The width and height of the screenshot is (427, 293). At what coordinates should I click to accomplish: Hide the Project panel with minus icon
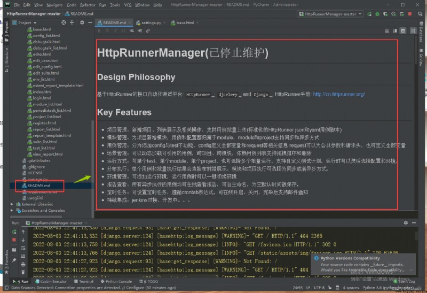90,22
